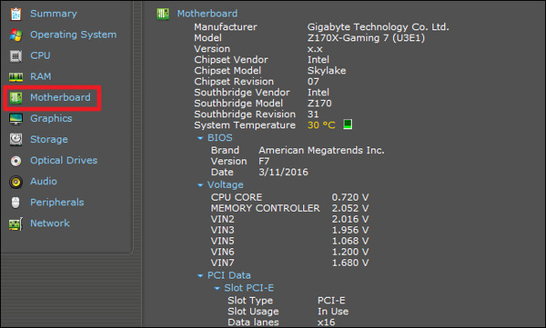Click the Graphics monitor icon
Image resolution: width=546 pixels, height=328 pixels.
coord(15,119)
